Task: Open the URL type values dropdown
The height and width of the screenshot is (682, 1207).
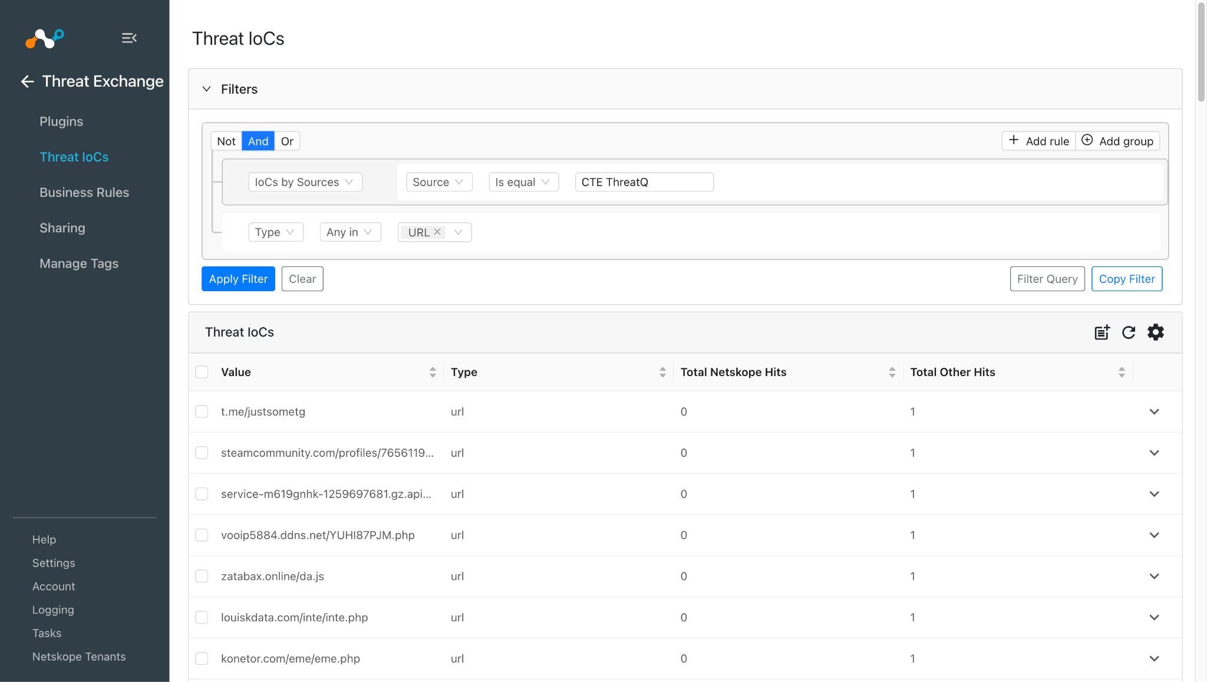Action: coord(458,232)
